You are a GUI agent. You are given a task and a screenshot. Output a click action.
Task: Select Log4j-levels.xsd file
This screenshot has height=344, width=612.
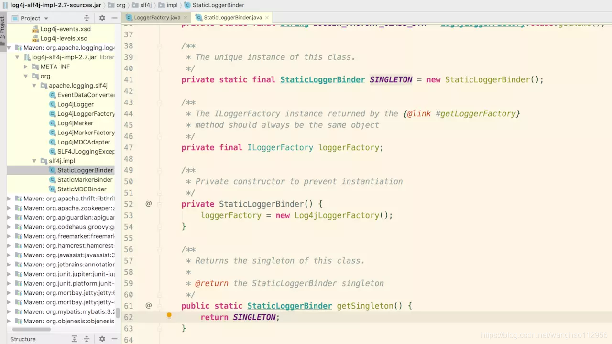[64, 38]
